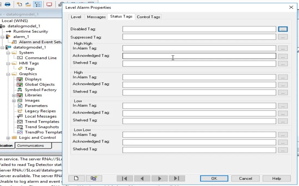The image size is (299, 186).
Task: Switch to Communications tab in explorer
Action: (x=33, y=146)
